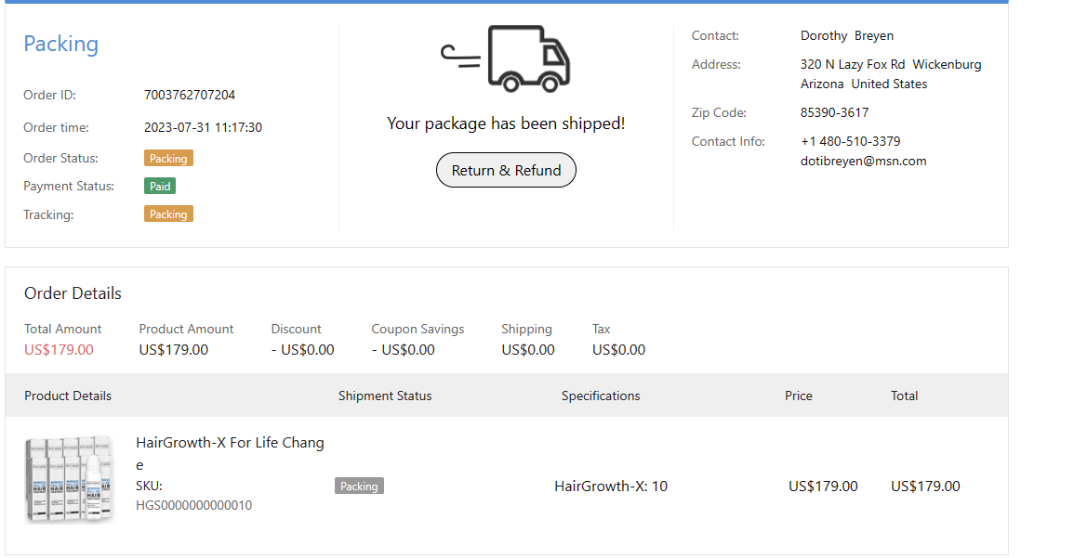The image size is (1074, 558).
Task: Click the Shipment Status column header
Action: (x=385, y=396)
